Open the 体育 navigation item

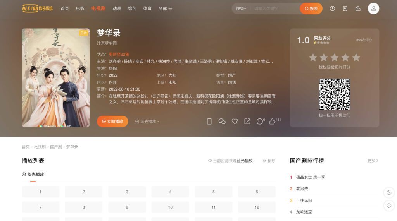click(147, 9)
